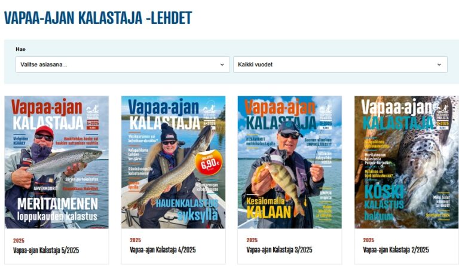Open the Vapaa-ajan Kalastaja 2/2025 trout cover
The height and width of the screenshot is (266, 459).
[x=406, y=162]
